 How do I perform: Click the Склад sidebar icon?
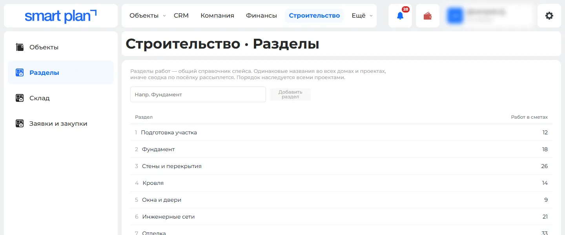(20, 98)
